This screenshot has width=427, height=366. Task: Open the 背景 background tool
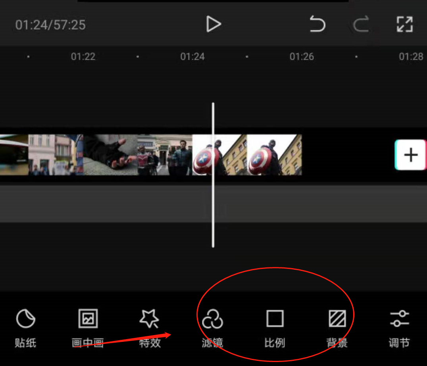click(x=337, y=328)
